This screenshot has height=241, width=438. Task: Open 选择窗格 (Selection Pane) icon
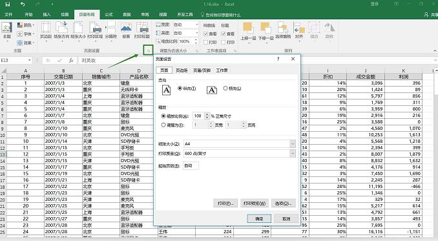click(283, 30)
